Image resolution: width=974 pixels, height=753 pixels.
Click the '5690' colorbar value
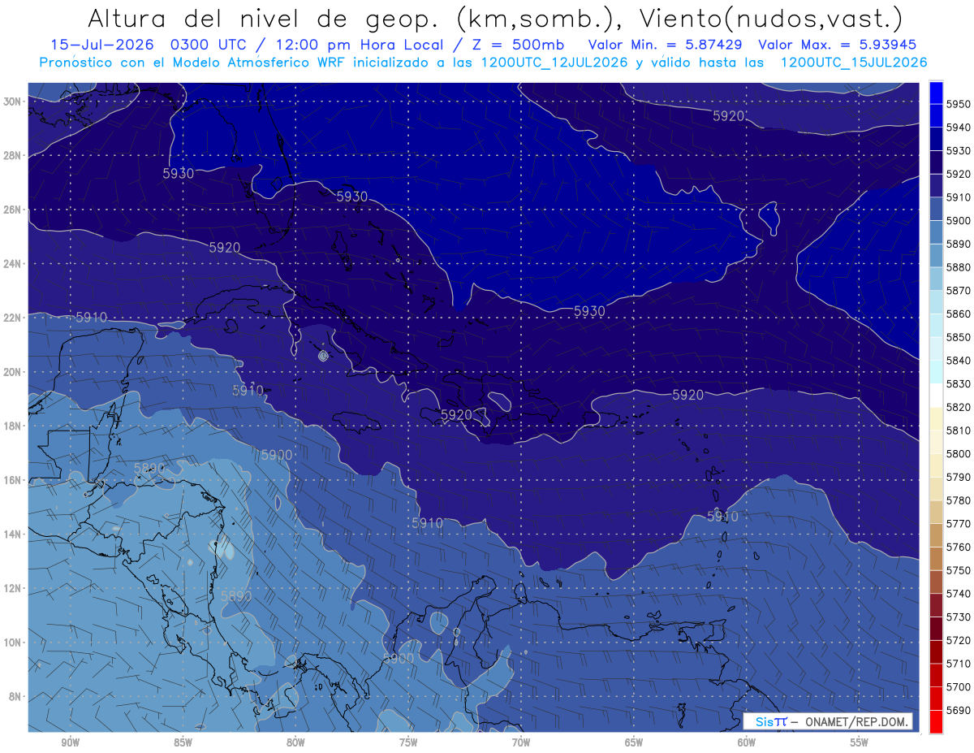click(x=959, y=710)
